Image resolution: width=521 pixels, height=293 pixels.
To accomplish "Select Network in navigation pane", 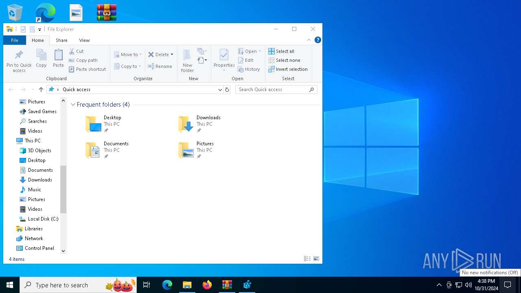I will pos(29,238).
